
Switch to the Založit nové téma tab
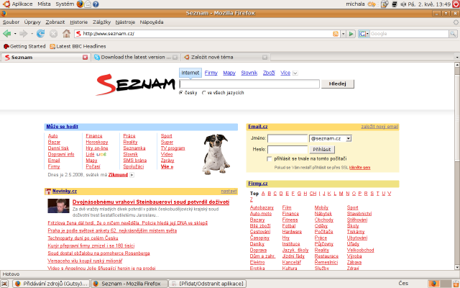[x=225, y=58]
